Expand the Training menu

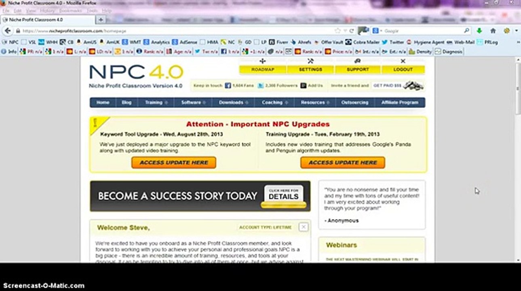(156, 103)
